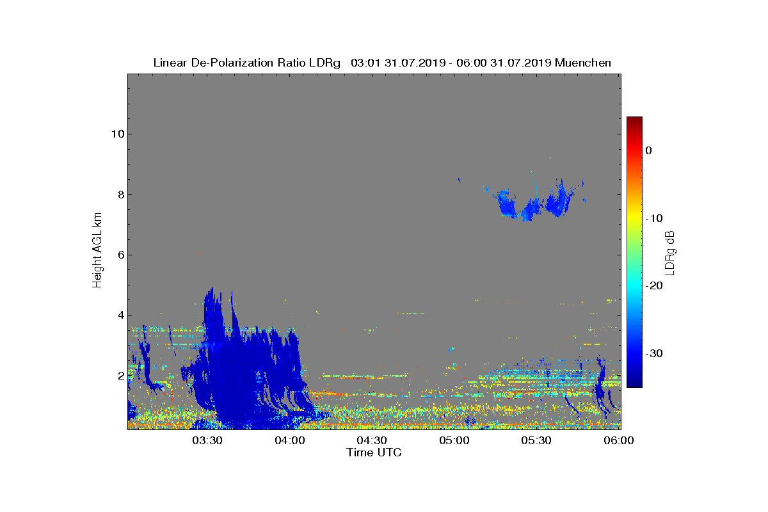This screenshot has width=768, height=512.
Task: Click the '06:00' time tick label
Action: pyautogui.click(x=619, y=441)
